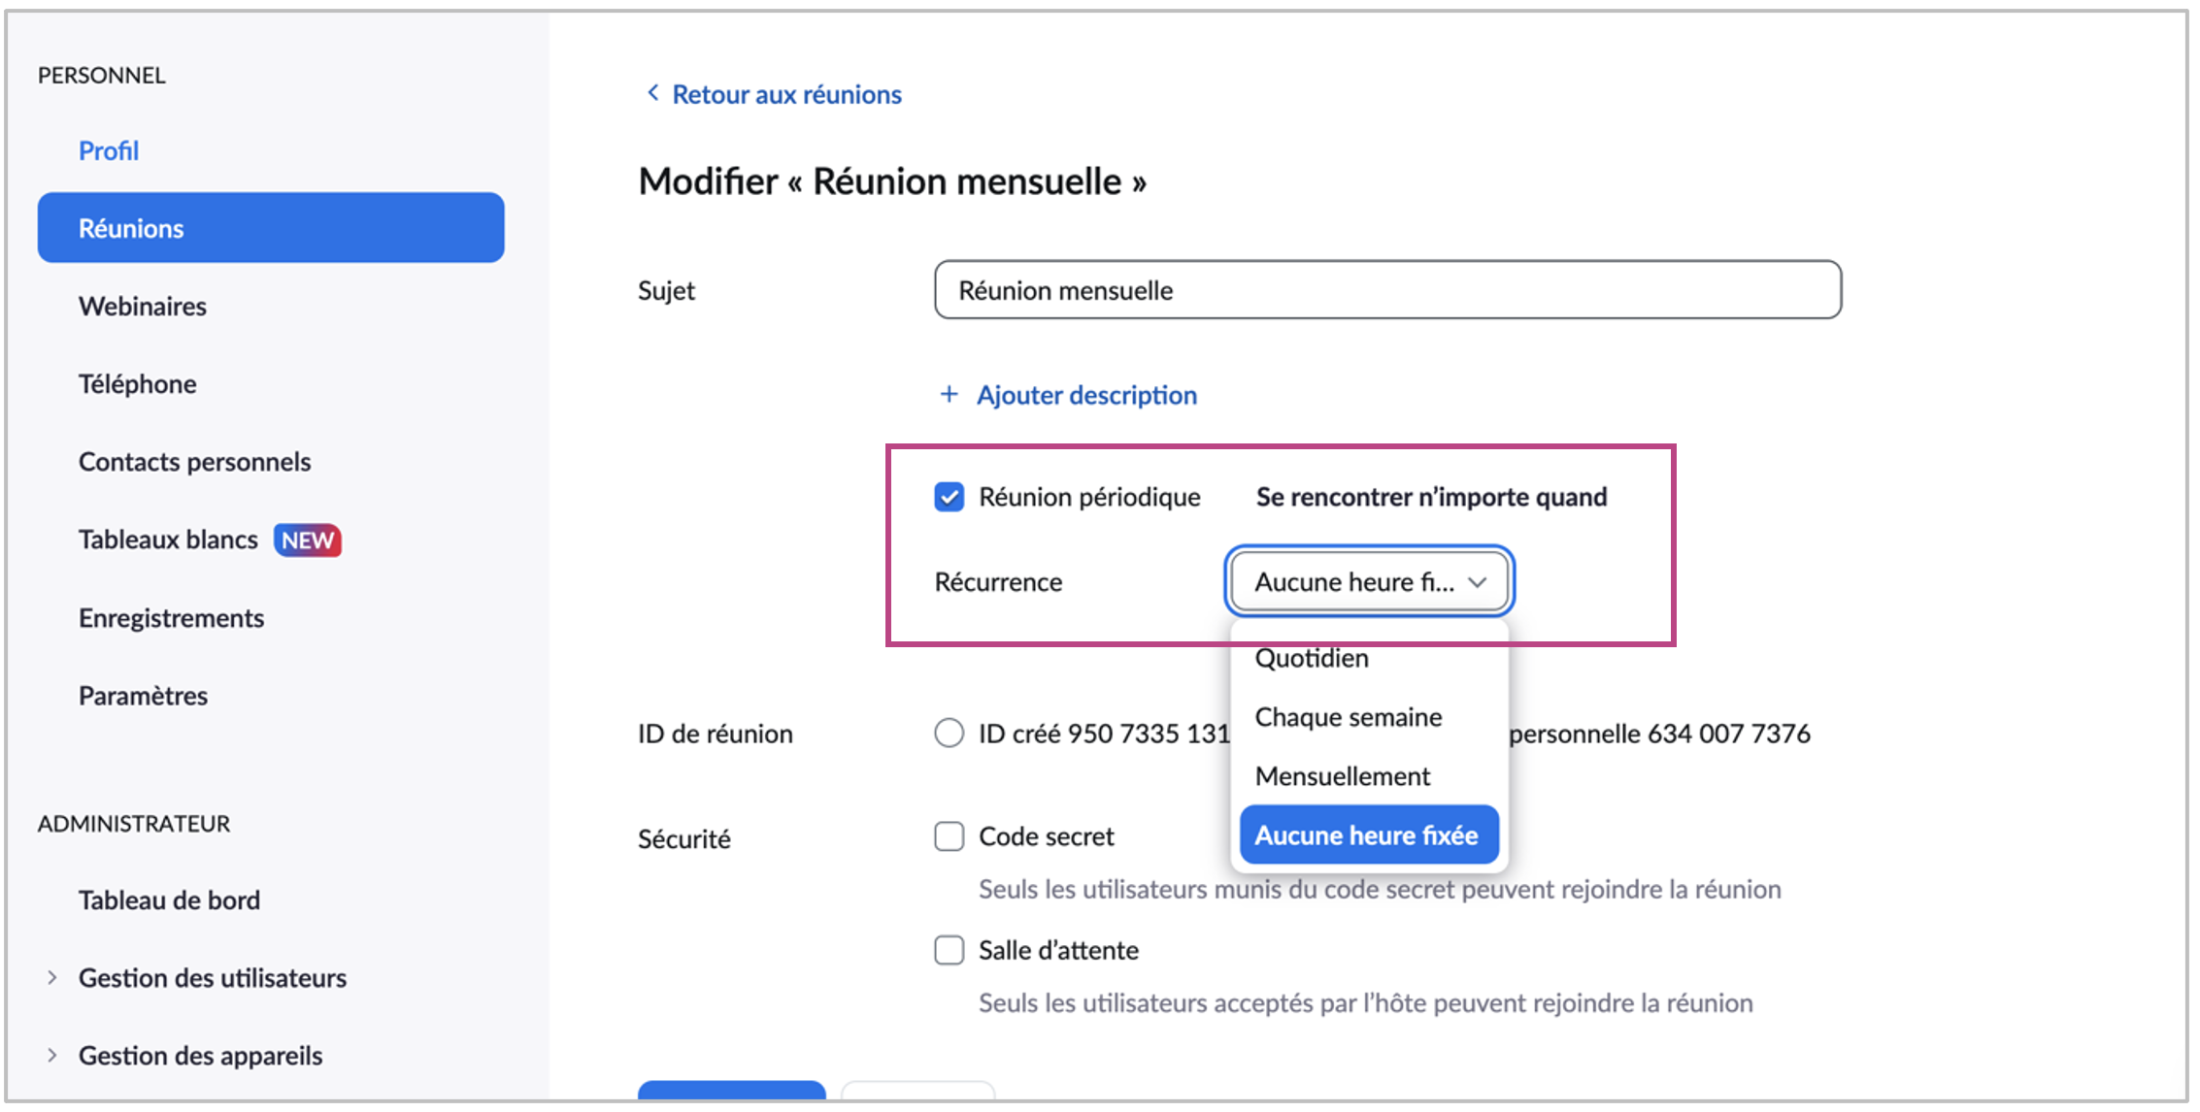This screenshot has height=1112, width=2200.
Task: Go back via Retour aux réunions link
Action: pos(786,94)
